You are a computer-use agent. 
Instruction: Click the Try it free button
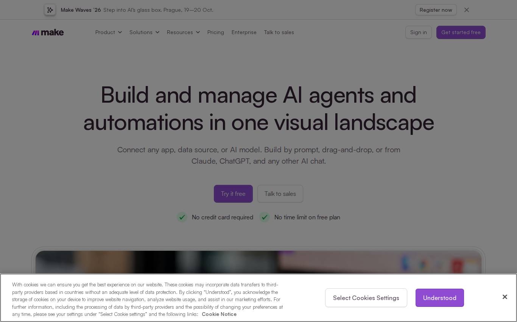(x=233, y=194)
